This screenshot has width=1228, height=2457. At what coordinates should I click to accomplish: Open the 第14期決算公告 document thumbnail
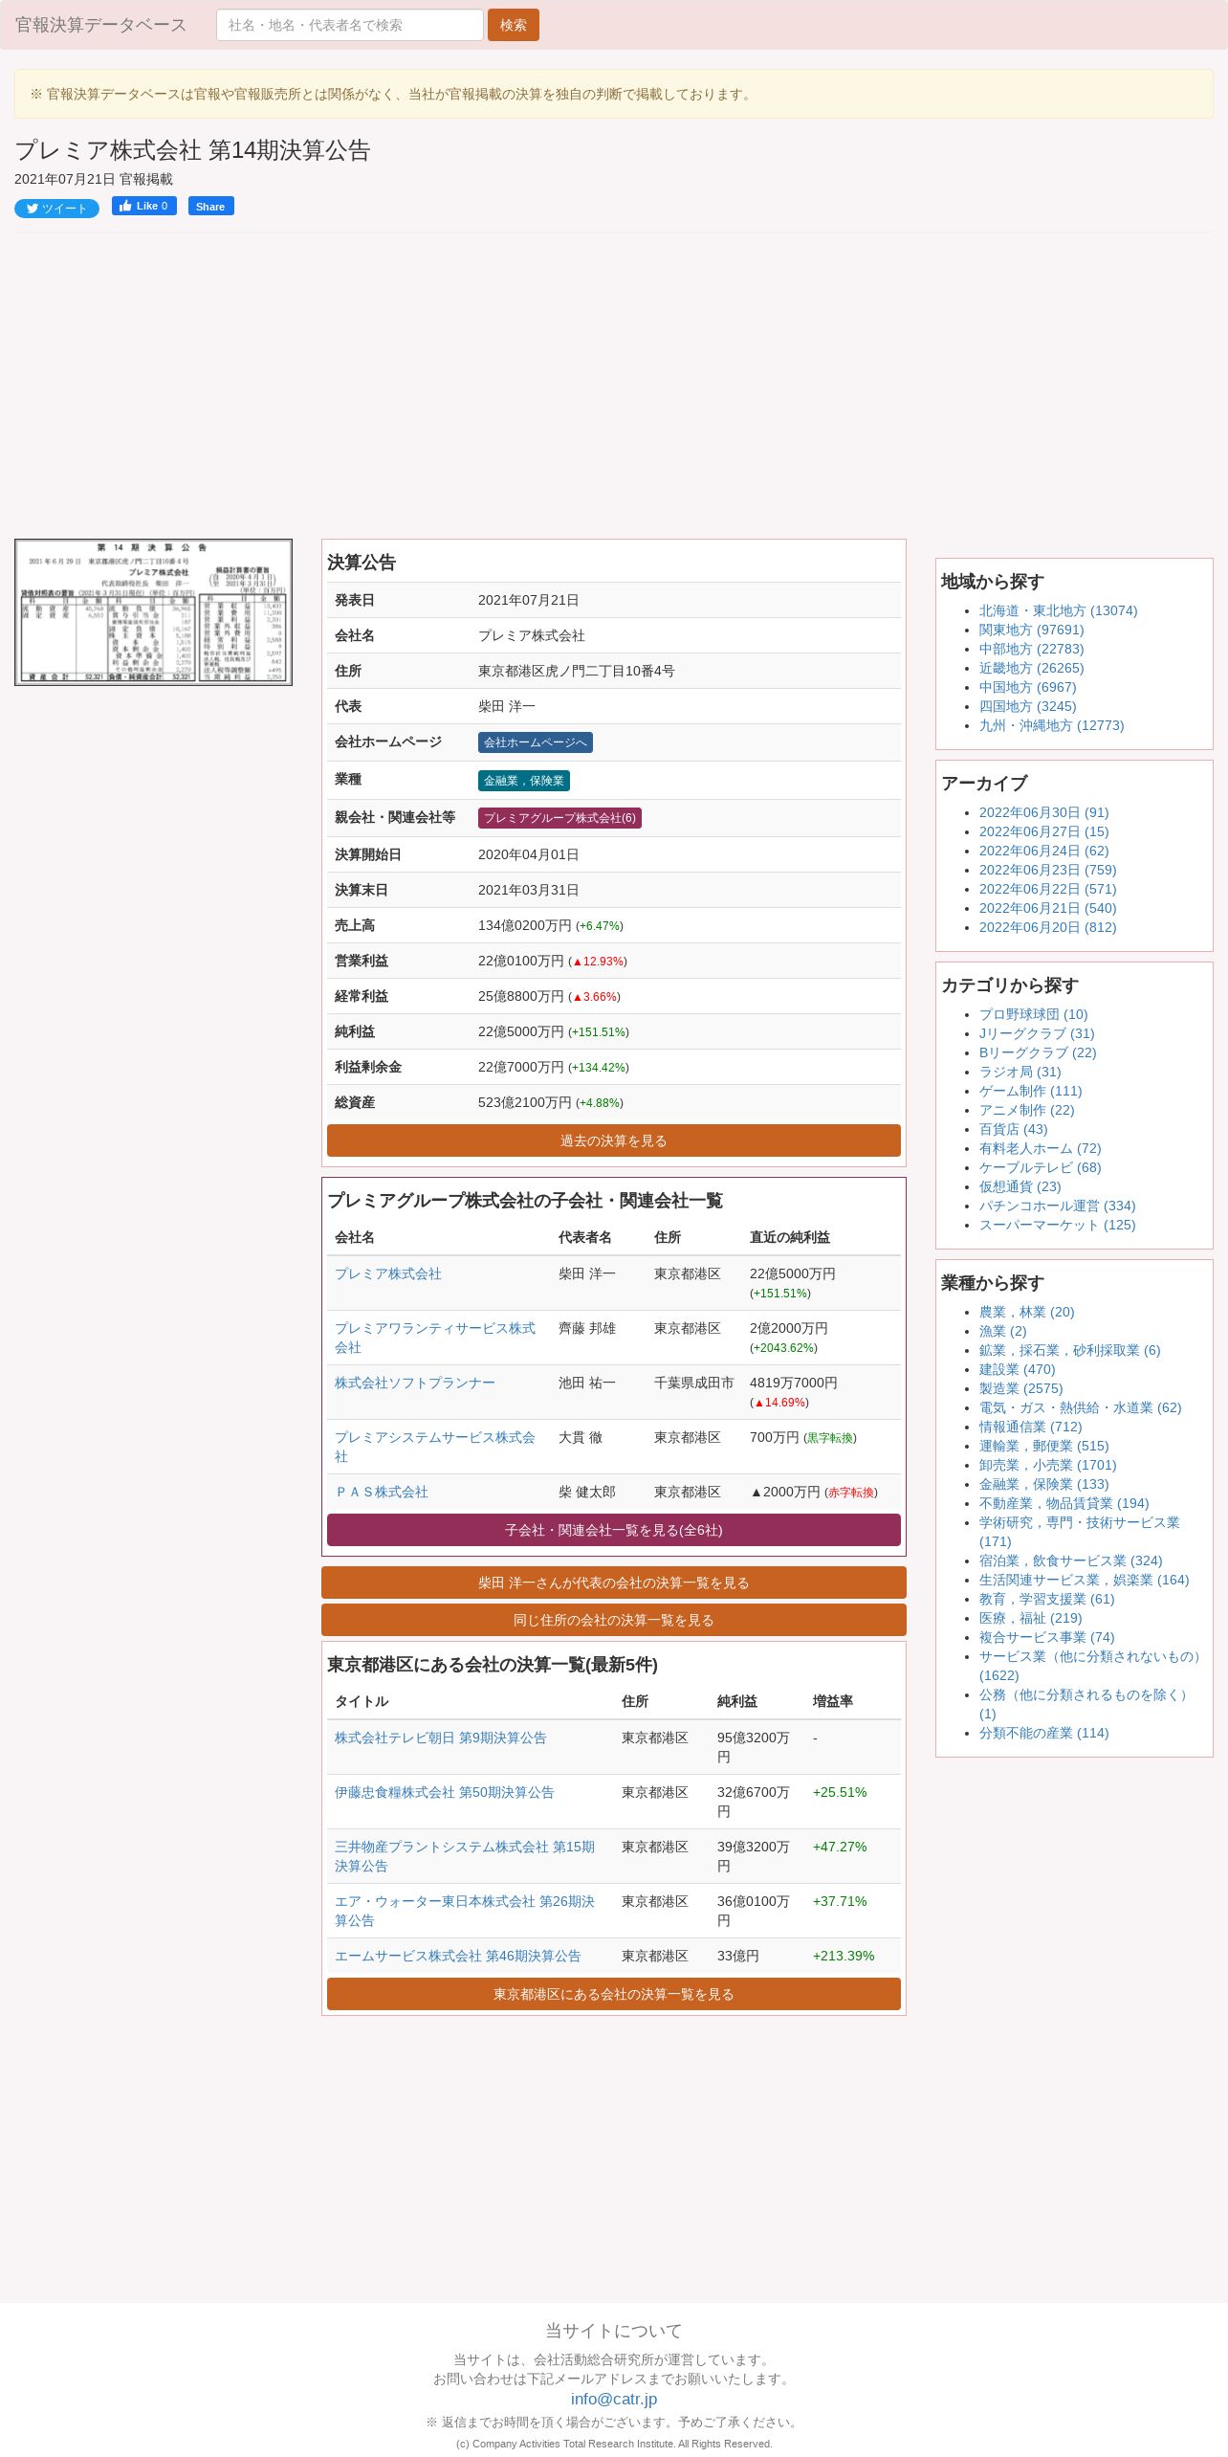[x=153, y=612]
